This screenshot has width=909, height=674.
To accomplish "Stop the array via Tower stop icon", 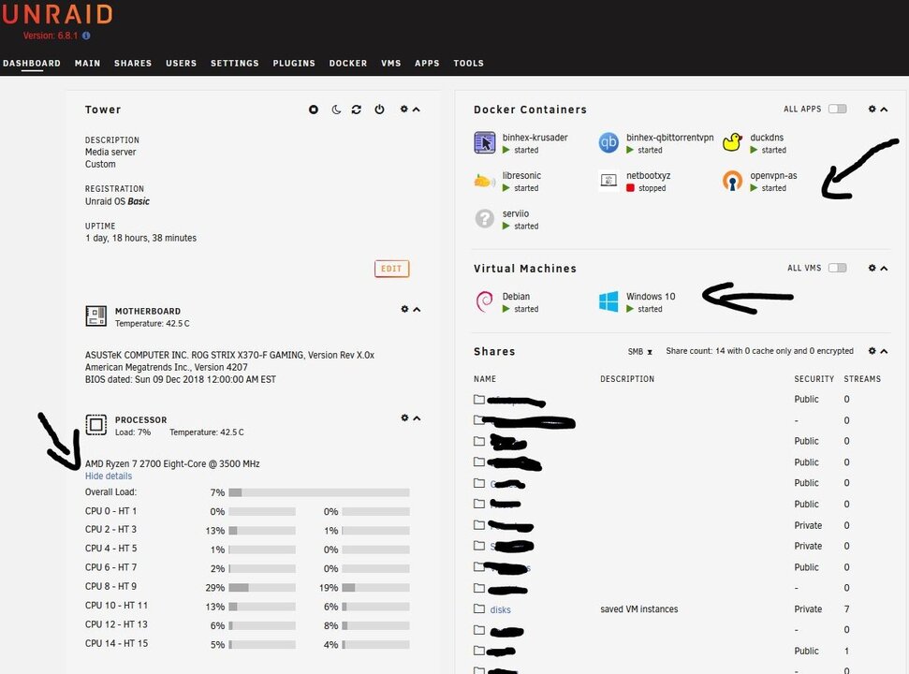I will pos(313,109).
